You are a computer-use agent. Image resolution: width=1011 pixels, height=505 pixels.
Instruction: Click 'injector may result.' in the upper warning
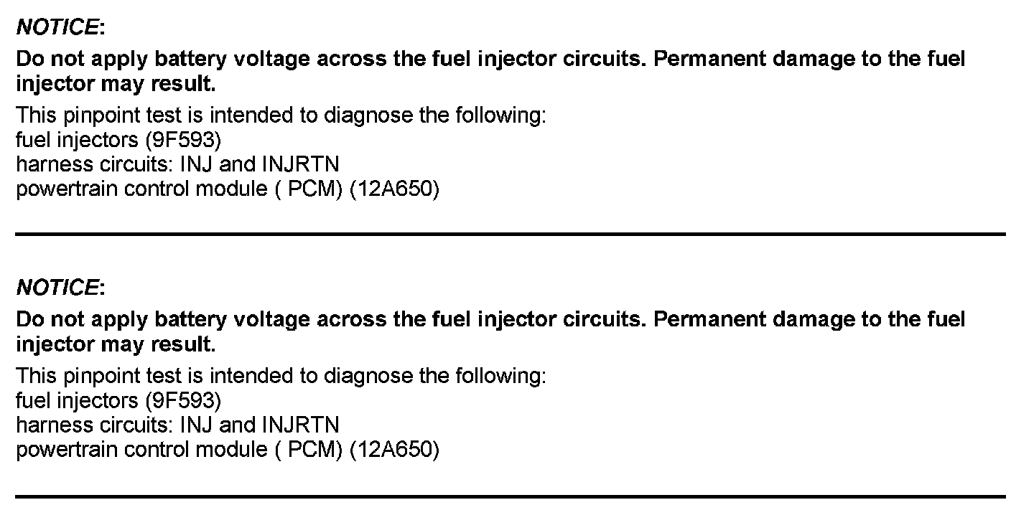[x=115, y=84]
